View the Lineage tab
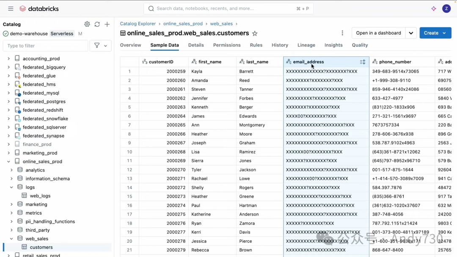Screen dimensions: 457x257 (x=306, y=45)
